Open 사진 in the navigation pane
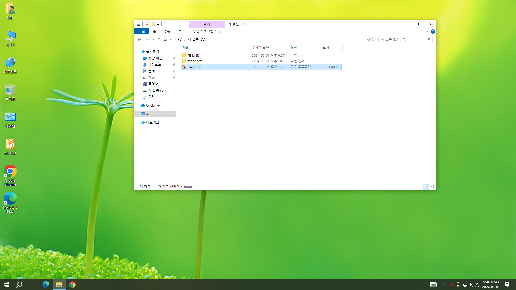Screen dimensions: 516x290 [x=152, y=78]
